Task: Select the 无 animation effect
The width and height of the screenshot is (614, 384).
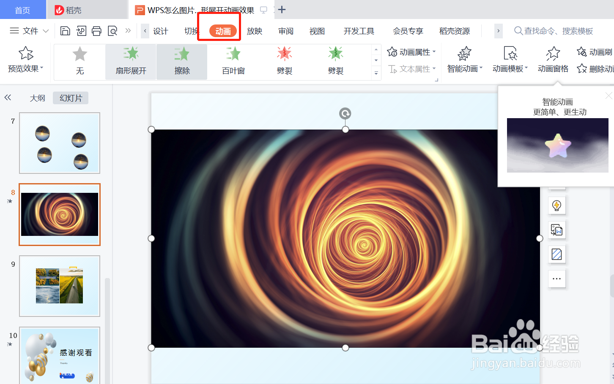Action: (80, 62)
